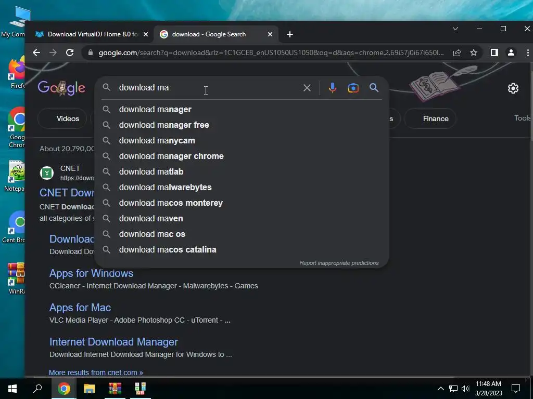The height and width of the screenshot is (399, 533).
Task: Open the Chrome profile icon
Action: (511, 52)
